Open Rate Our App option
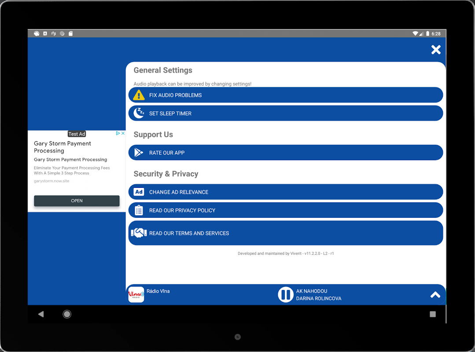The width and height of the screenshot is (475, 352). (x=285, y=153)
